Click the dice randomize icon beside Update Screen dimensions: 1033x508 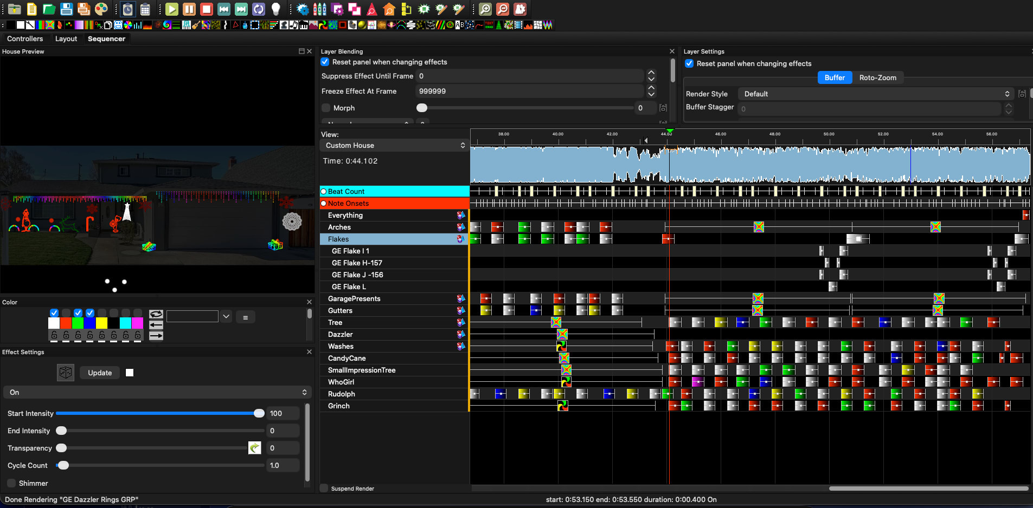[x=66, y=373]
